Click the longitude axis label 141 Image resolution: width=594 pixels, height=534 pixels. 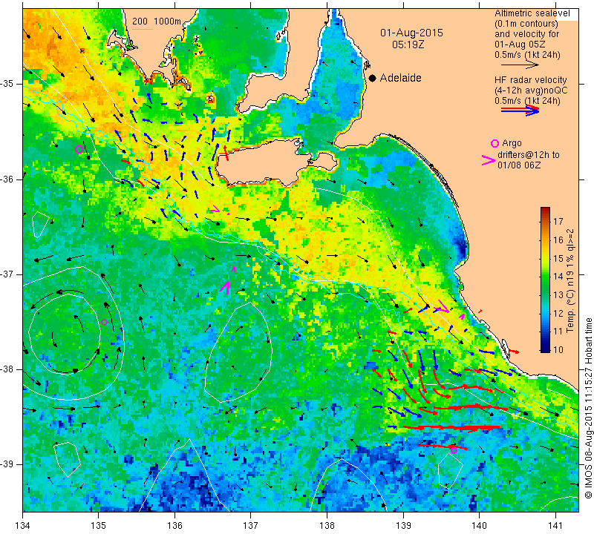tap(555, 525)
